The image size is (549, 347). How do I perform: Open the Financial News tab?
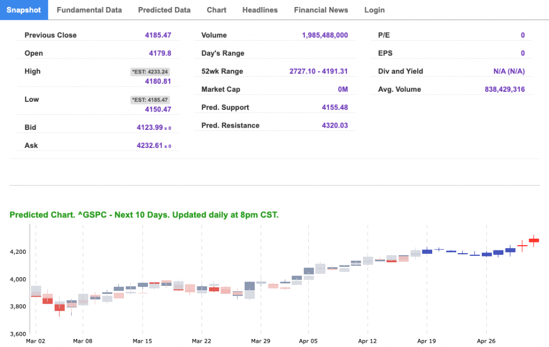(321, 10)
